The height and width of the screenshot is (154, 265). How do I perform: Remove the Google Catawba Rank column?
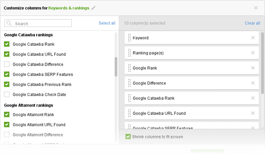tap(253, 98)
